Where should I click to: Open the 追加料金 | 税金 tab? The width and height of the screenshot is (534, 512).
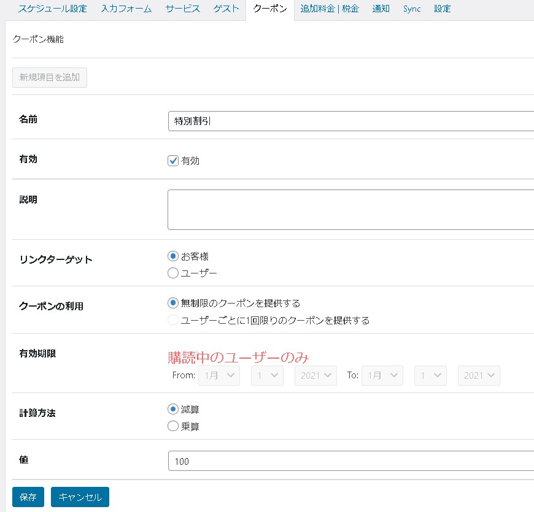click(330, 9)
